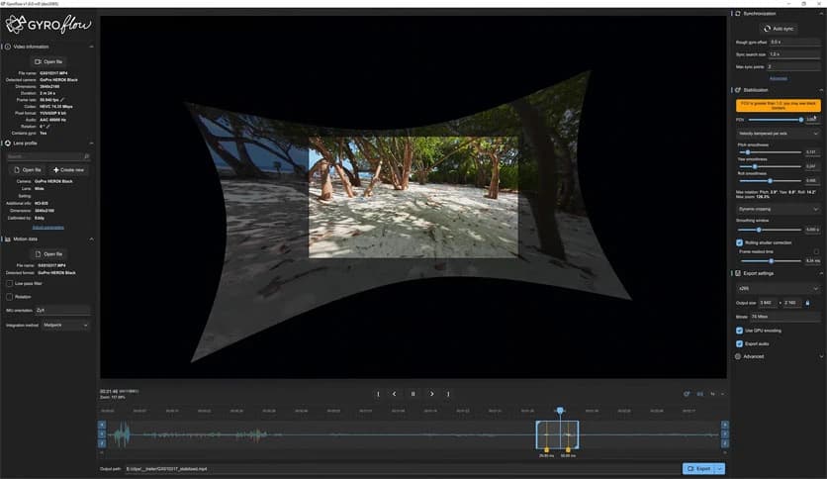Toggle the Frame readout time checkbox
Screen dimensions: 827x479
point(816,251)
